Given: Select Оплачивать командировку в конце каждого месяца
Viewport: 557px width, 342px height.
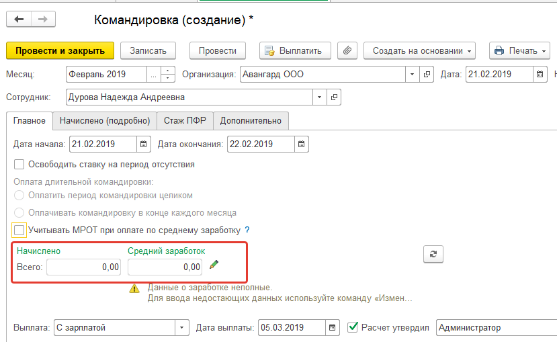Looking at the screenshot, I should [x=19, y=213].
